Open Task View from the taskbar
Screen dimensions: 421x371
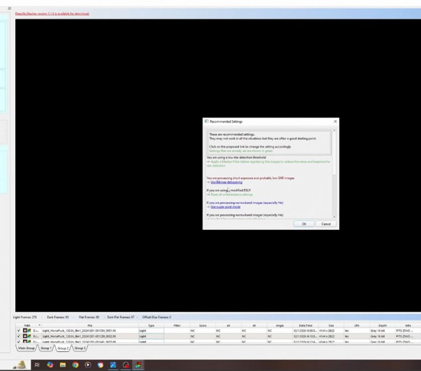(x=37, y=364)
